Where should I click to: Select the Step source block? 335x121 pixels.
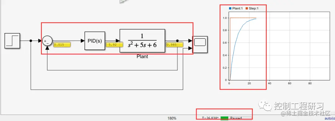12,41
